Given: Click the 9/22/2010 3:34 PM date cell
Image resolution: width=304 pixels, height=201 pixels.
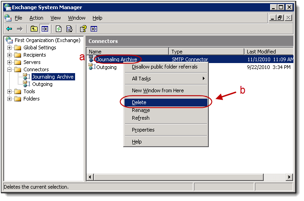Looking at the screenshot, I should 269,67.
